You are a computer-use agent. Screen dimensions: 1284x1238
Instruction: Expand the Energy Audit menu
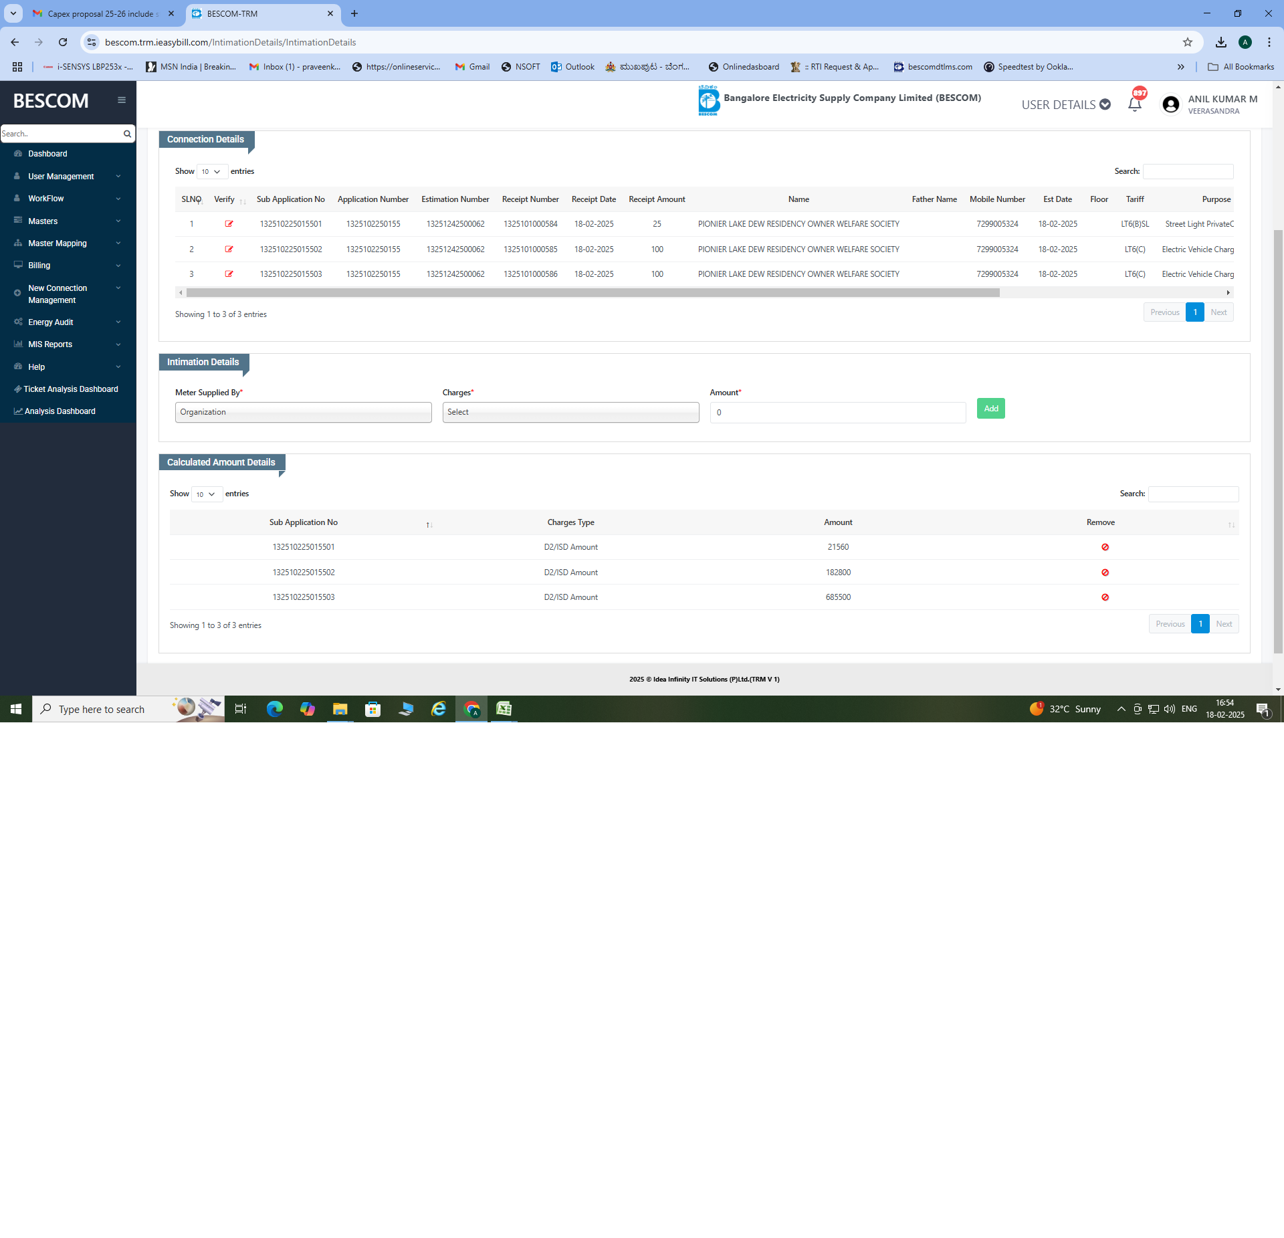pyautogui.click(x=68, y=322)
